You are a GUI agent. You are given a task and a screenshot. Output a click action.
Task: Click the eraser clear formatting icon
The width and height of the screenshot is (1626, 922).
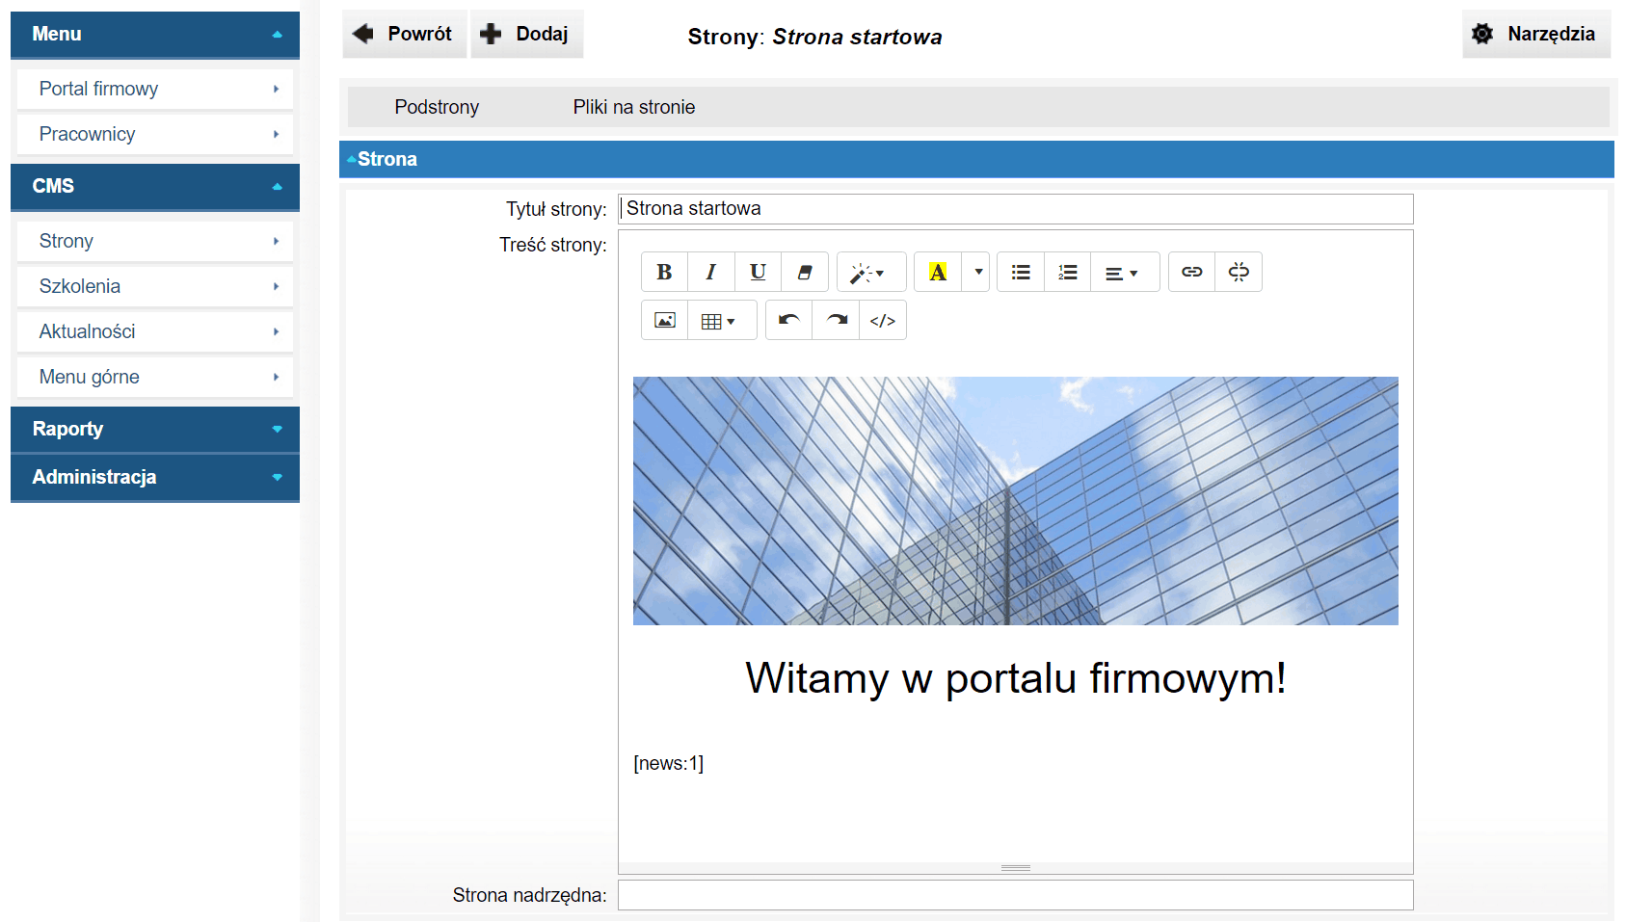tap(805, 273)
